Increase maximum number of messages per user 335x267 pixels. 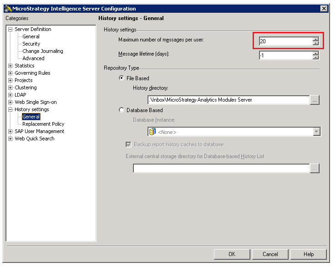coord(315,39)
